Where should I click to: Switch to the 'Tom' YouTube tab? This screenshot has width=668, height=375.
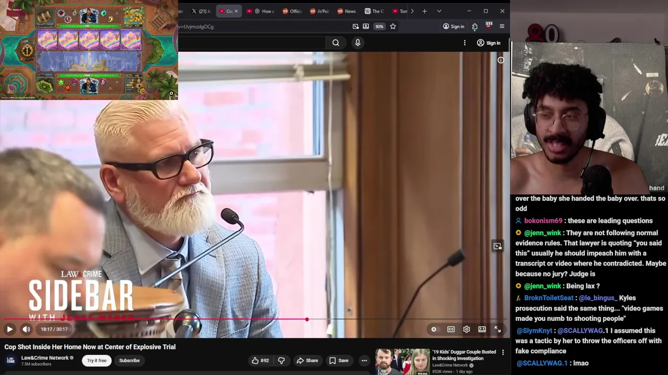pyautogui.click(x=400, y=11)
